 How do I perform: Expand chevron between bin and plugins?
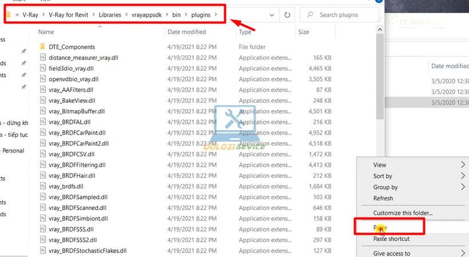tap(186, 15)
